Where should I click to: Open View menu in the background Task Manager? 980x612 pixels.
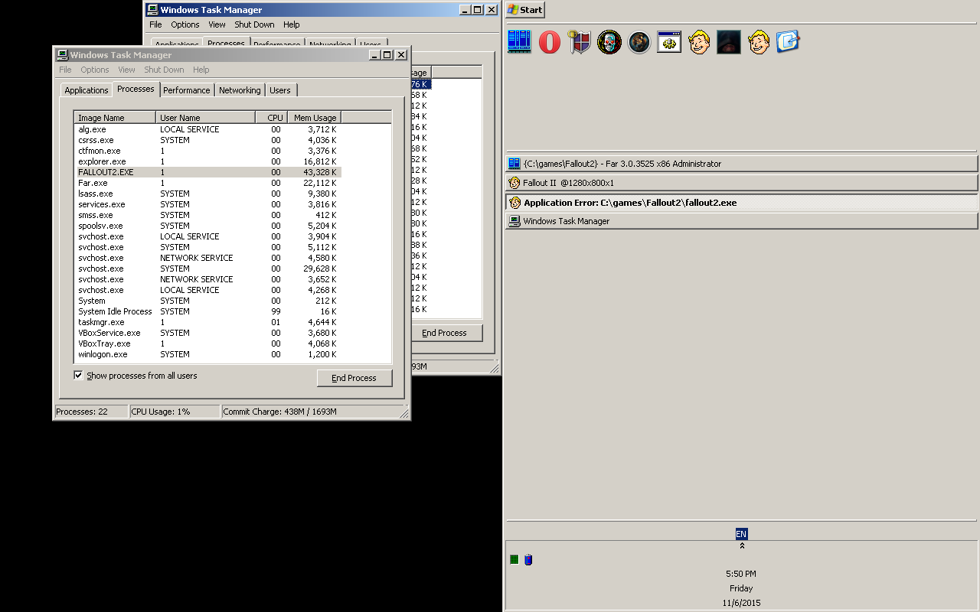coord(217,24)
